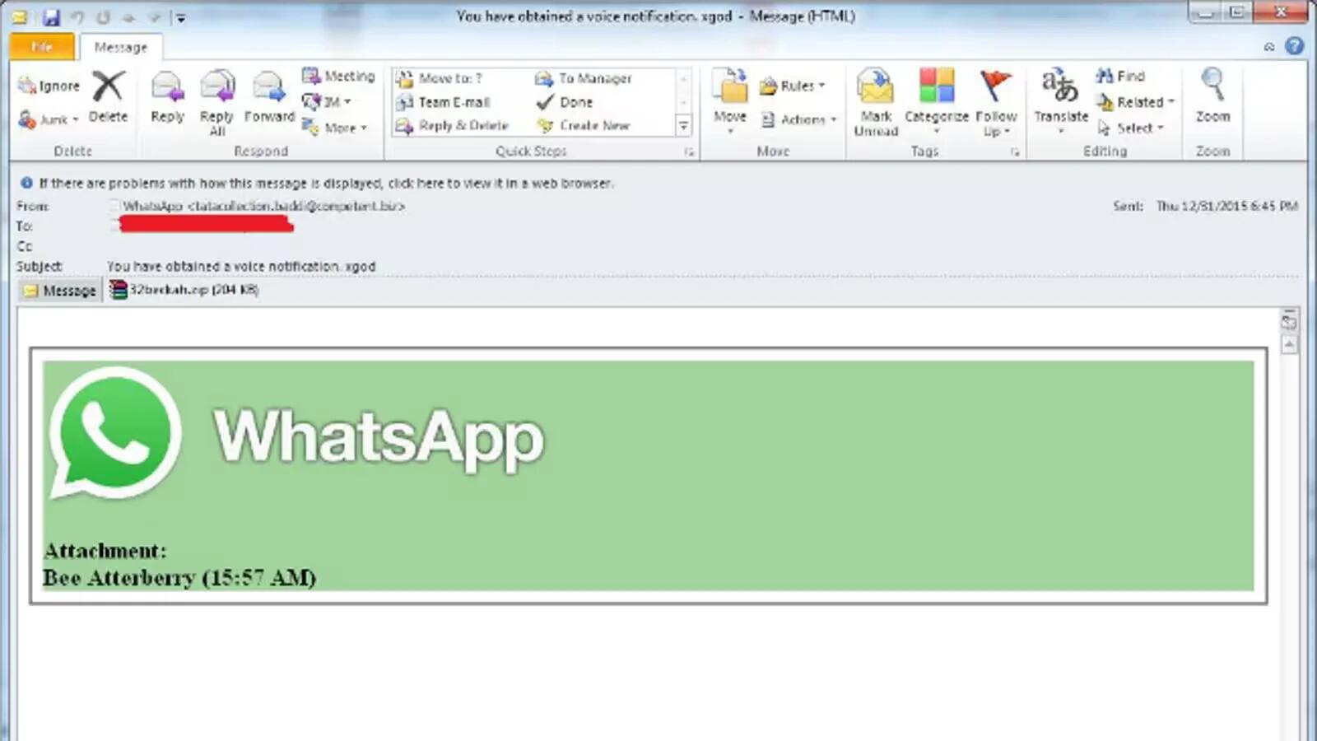Open the Move folder dropdown
This screenshot has height=741, width=1317.
[730, 101]
